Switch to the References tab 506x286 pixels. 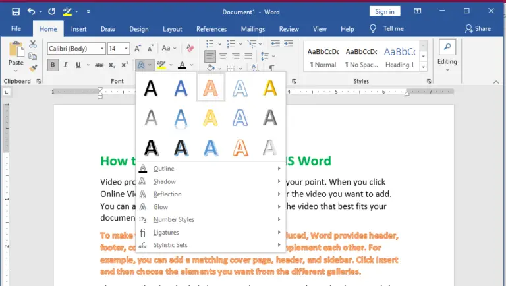point(211,29)
